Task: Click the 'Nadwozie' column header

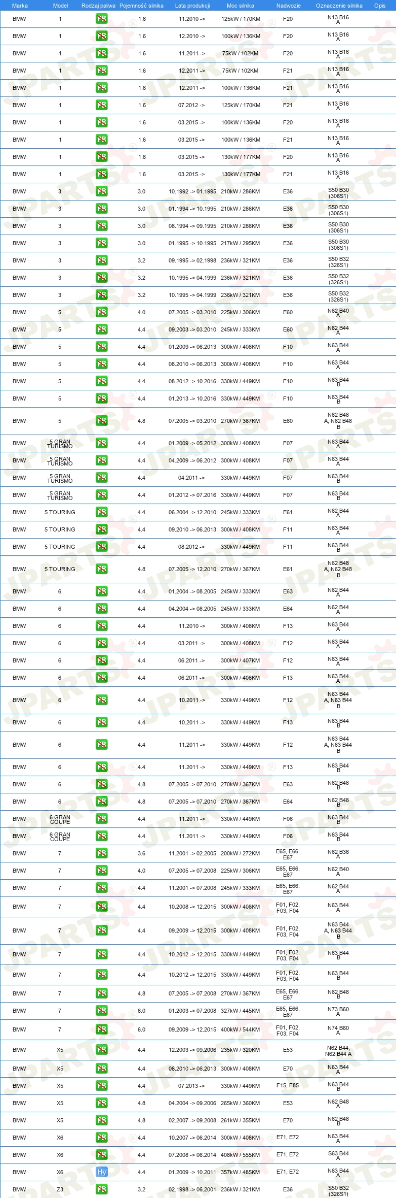Action: click(288, 6)
